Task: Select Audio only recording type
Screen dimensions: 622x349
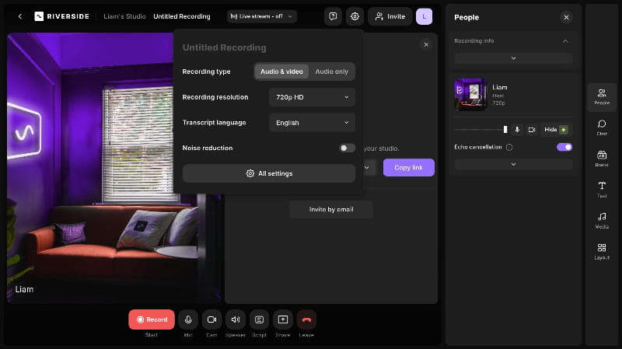Action: tap(332, 72)
